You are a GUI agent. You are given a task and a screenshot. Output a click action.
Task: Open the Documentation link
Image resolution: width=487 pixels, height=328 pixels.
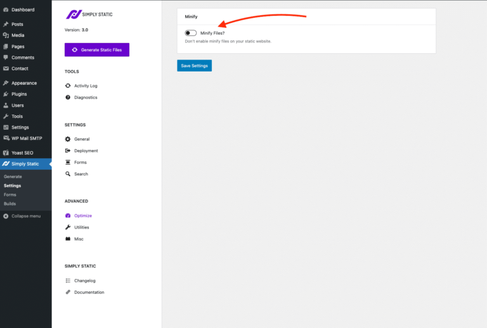pyautogui.click(x=89, y=293)
